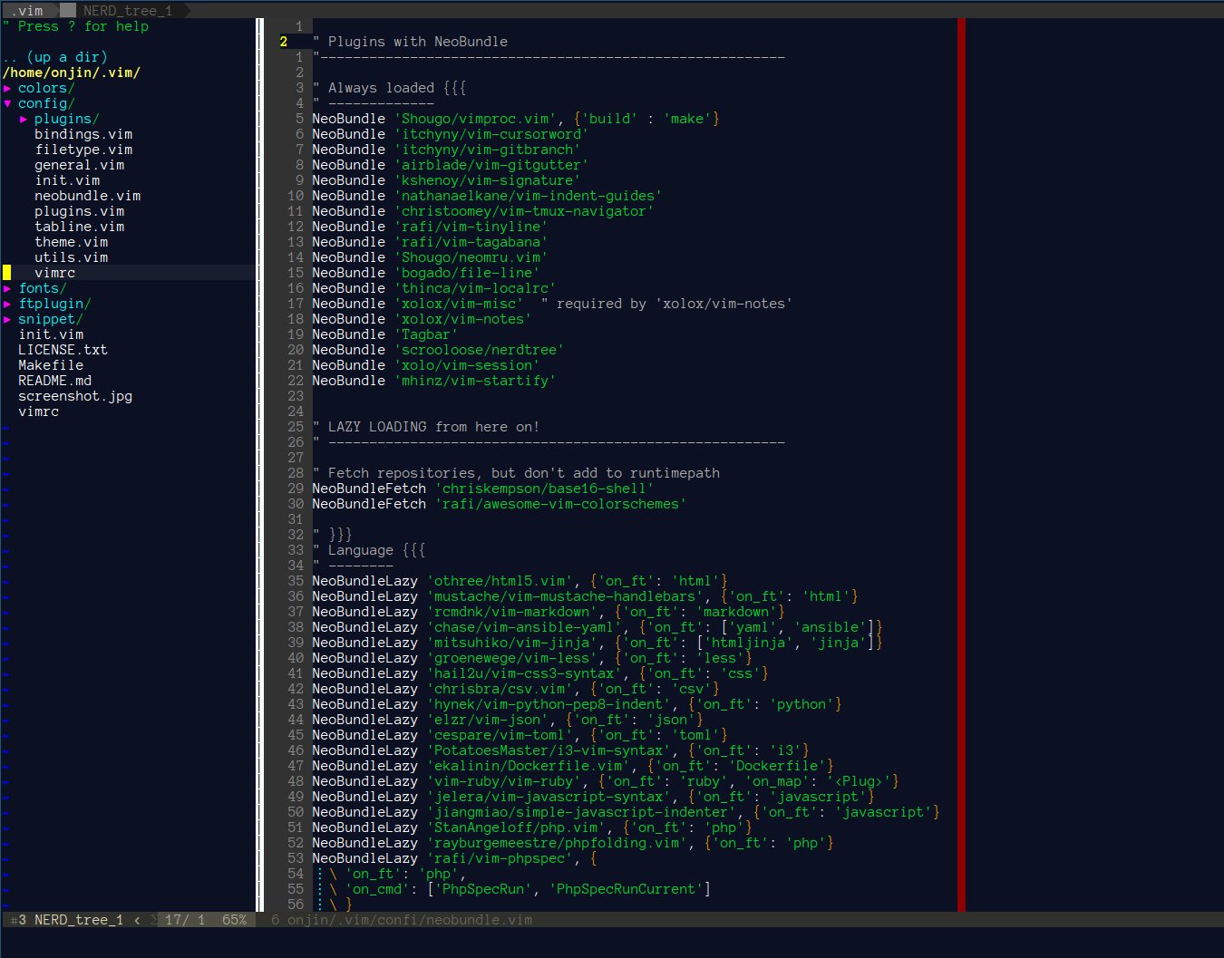Click the 'mhinz/vim-startify' bundle line
This screenshot has width=1224, height=958.
coord(434,381)
